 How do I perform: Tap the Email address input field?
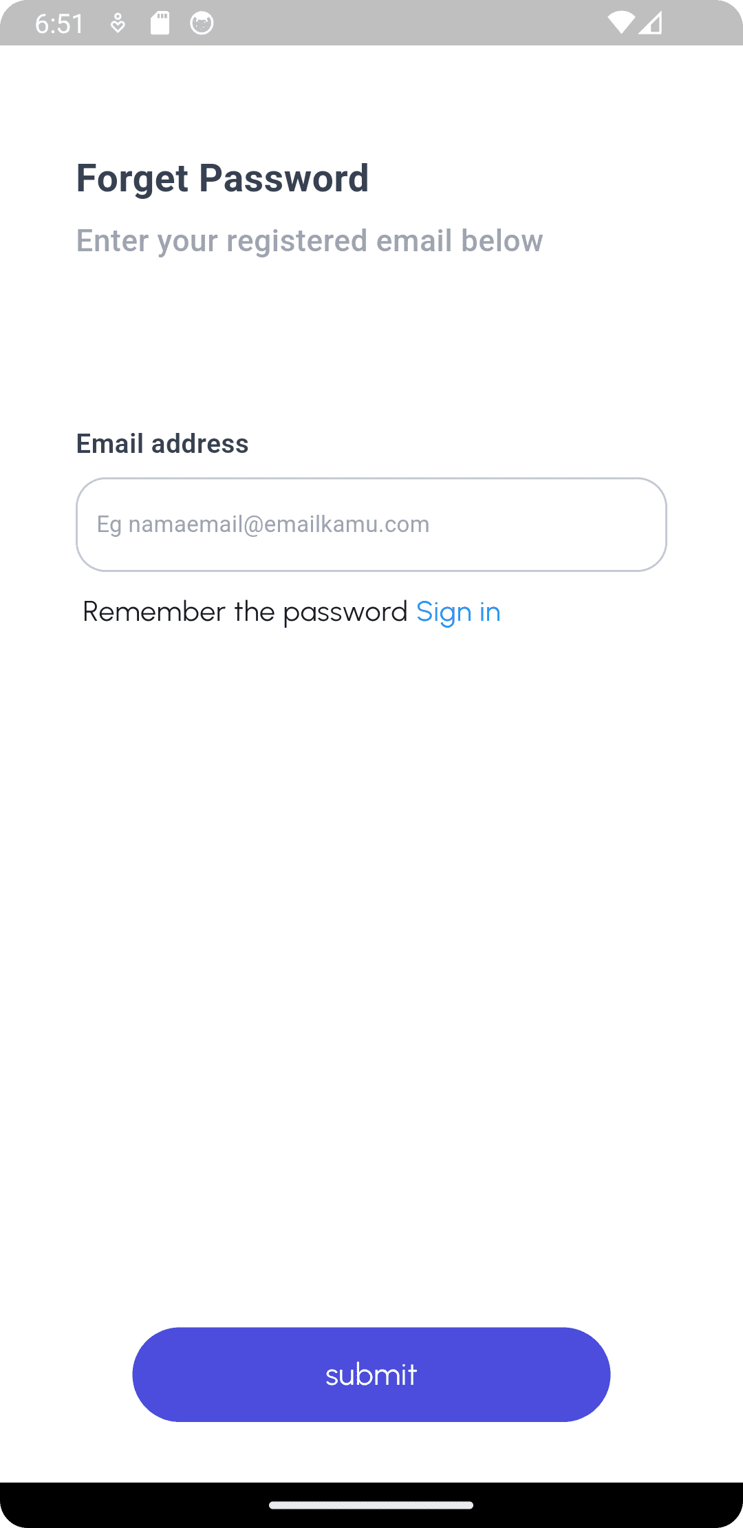pyautogui.click(x=371, y=524)
